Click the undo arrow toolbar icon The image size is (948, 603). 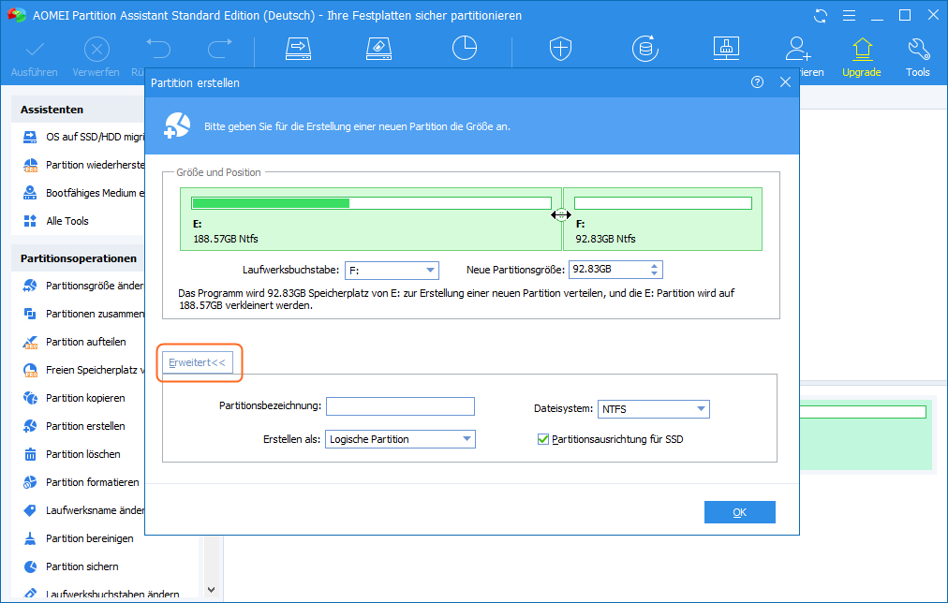158,49
